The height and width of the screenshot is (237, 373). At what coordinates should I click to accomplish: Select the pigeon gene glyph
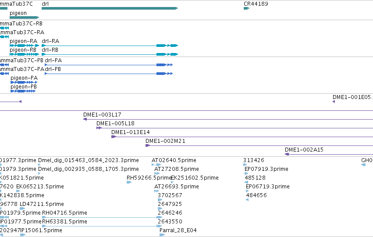[x=24, y=18]
